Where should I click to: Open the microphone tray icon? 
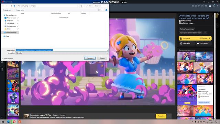[195, 122]
